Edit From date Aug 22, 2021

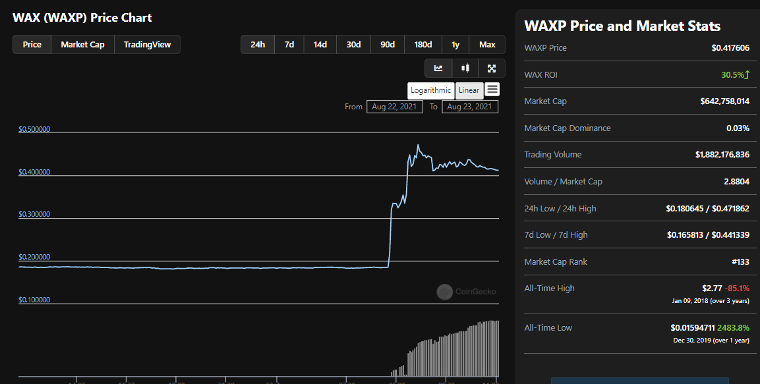[x=395, y=107]
